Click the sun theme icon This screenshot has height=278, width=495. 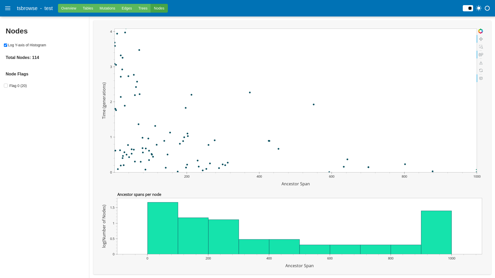479,8
